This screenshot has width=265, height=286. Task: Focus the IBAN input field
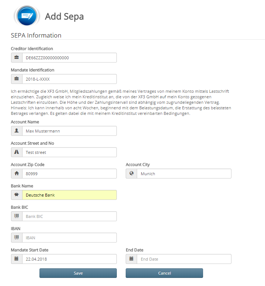[x=69, y=238]
